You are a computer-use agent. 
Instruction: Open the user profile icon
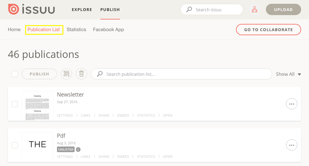(255, 9)
